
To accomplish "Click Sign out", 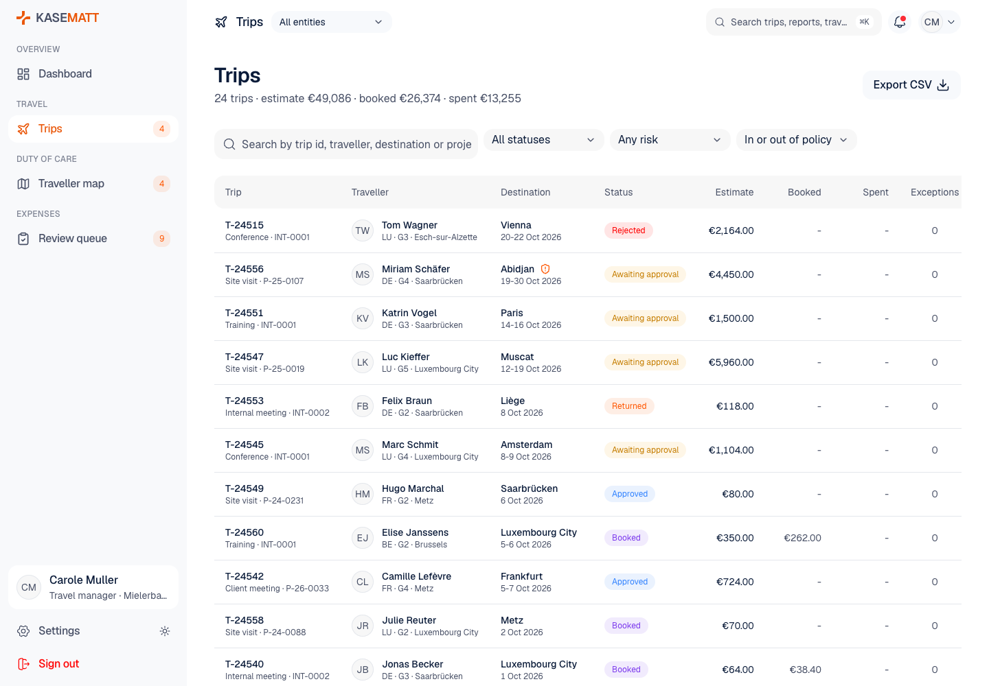I will click(93, 664).
